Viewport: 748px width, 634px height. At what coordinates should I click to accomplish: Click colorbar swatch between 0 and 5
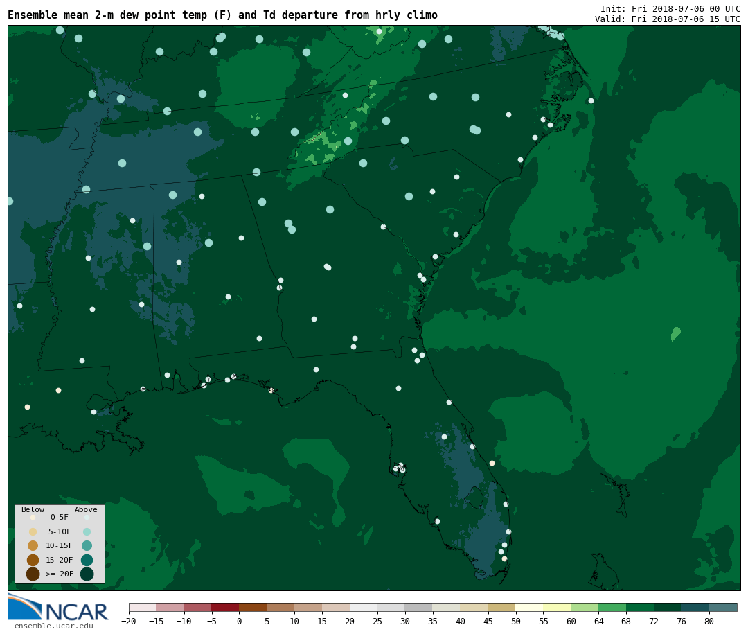click(x=253, y=608)
